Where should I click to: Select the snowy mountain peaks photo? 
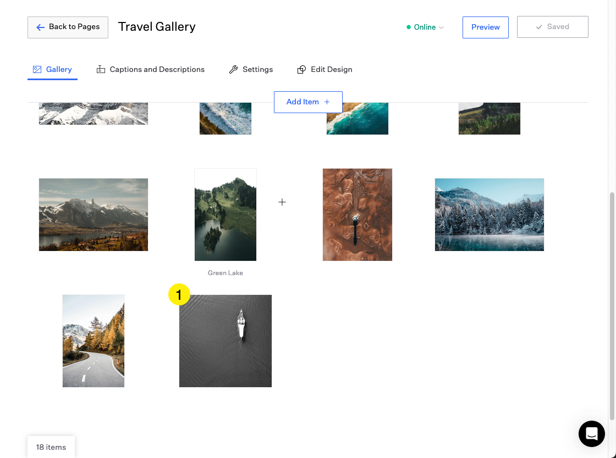pyautogui.click(x=94, y=114)
